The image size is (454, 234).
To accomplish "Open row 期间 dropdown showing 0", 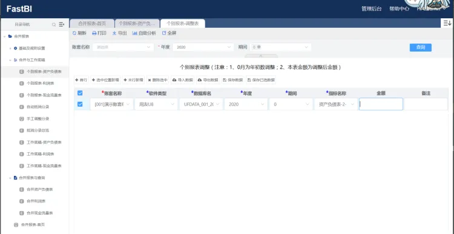I will (291, 104).
